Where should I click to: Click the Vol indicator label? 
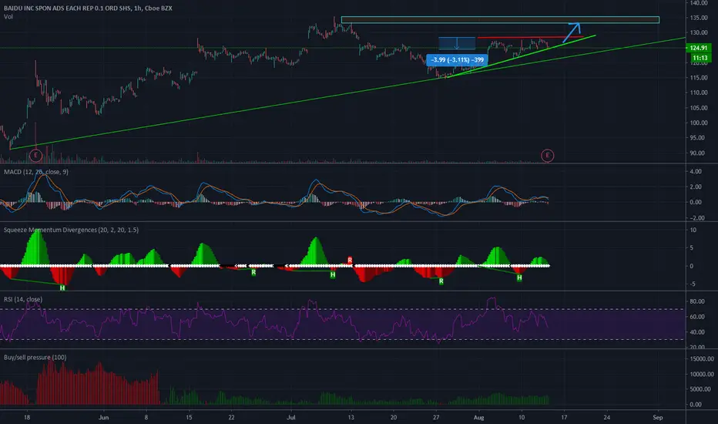click(x=8, y=16)
